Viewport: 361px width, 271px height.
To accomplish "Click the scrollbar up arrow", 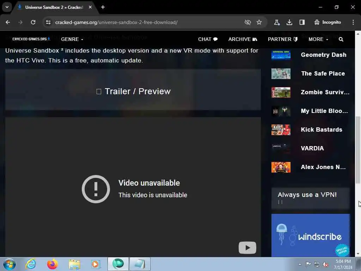I will (x=358, y=34).
